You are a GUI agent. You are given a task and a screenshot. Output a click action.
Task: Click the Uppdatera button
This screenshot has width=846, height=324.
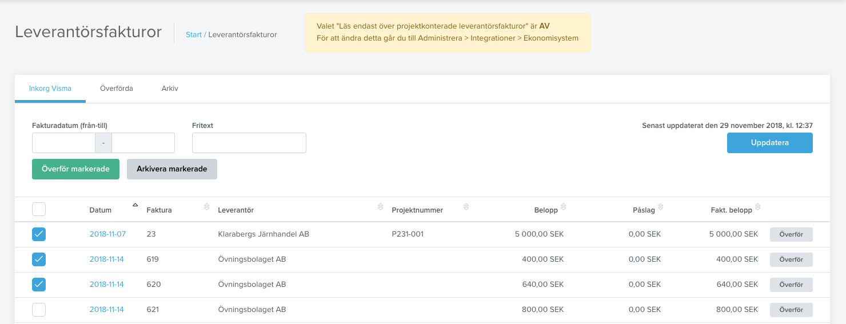click(x=769, y=143)
